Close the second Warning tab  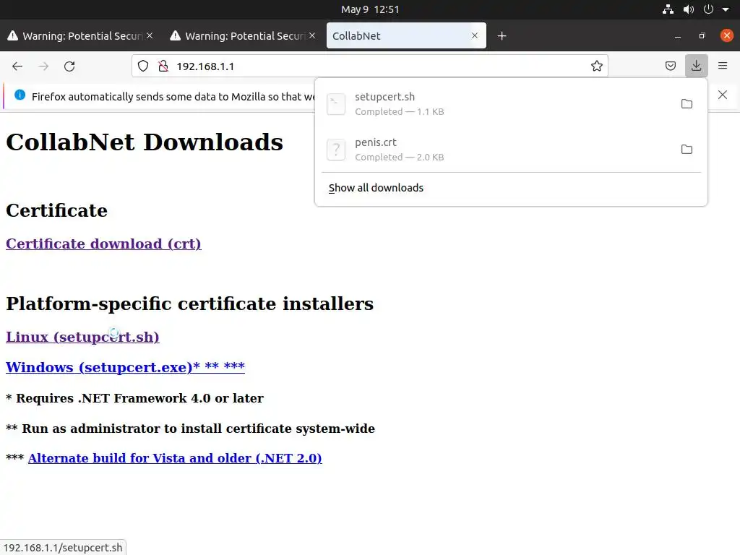(312, 35)
